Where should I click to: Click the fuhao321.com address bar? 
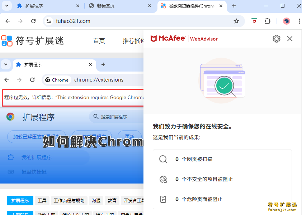point(143,21)
